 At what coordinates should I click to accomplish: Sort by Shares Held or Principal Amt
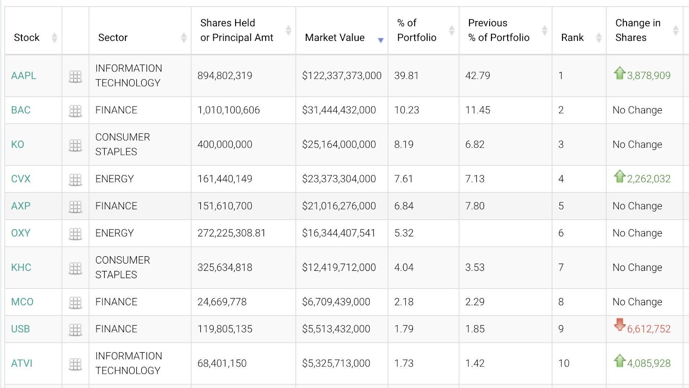pyautogui.click(x=288, y=30)
